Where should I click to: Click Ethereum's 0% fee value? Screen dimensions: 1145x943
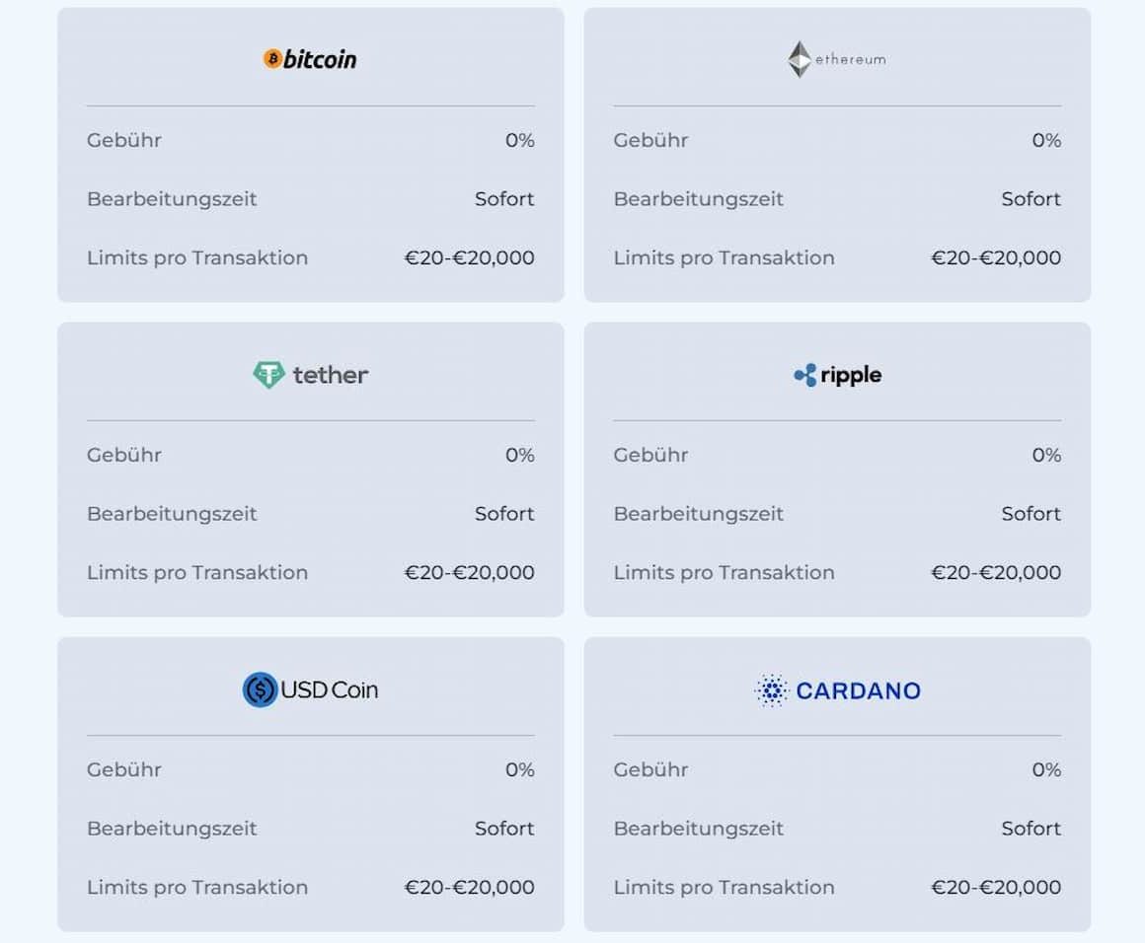[x=1046, y=140]
